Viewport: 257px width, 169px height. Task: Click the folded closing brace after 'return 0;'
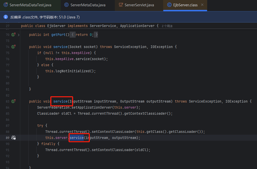96,35
